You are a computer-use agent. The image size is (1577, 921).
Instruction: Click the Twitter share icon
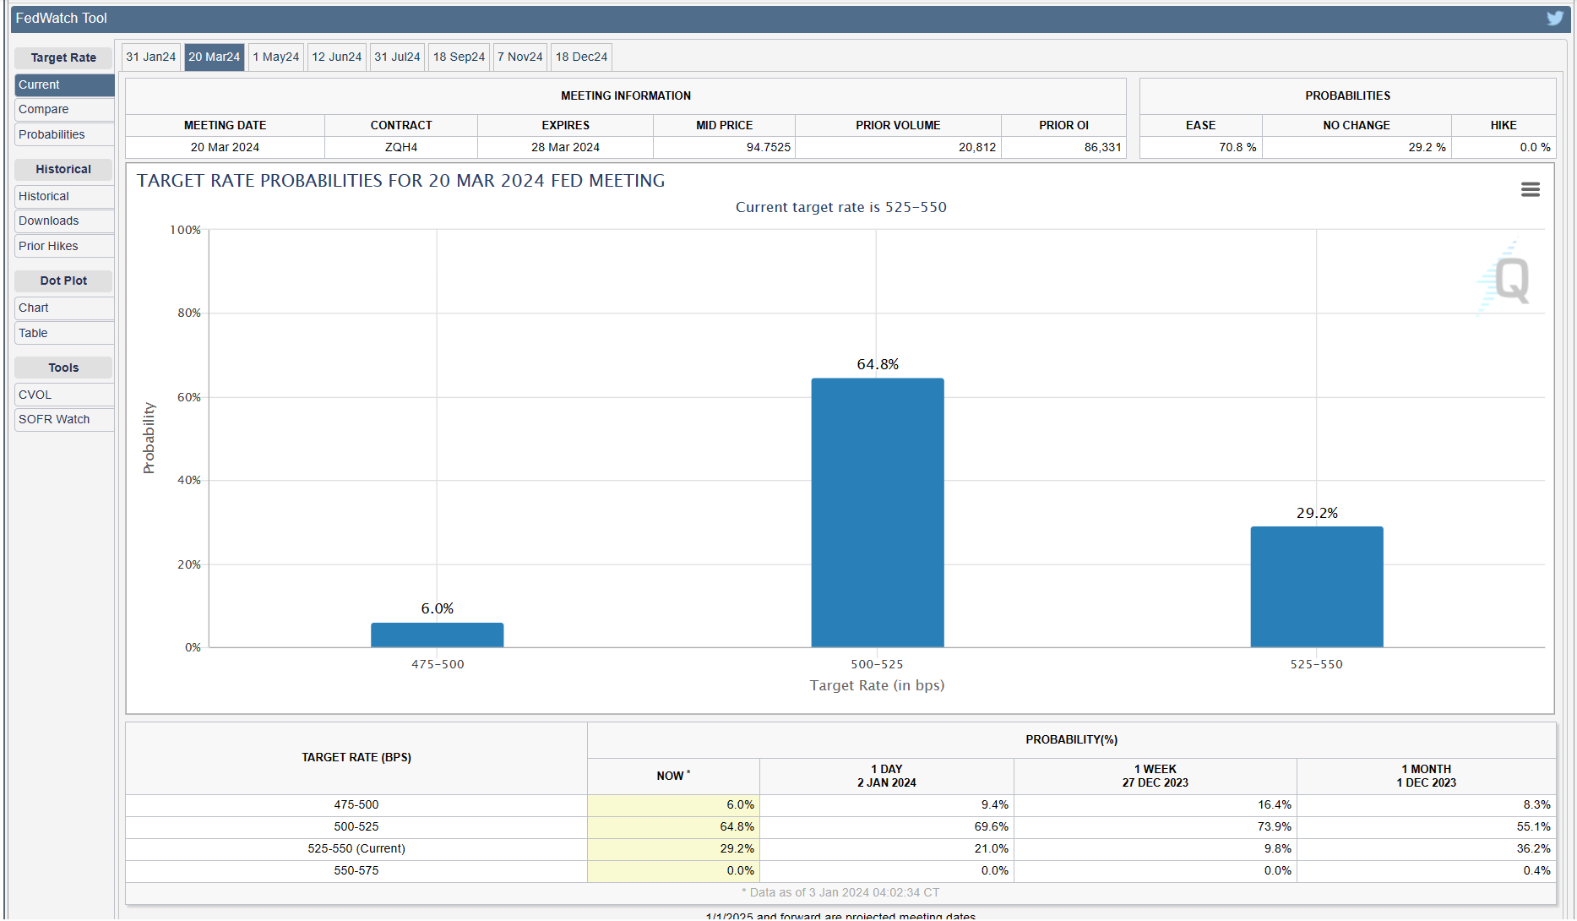point(1555,18)
